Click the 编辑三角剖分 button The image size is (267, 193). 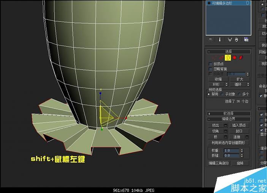tap(219, 163)
